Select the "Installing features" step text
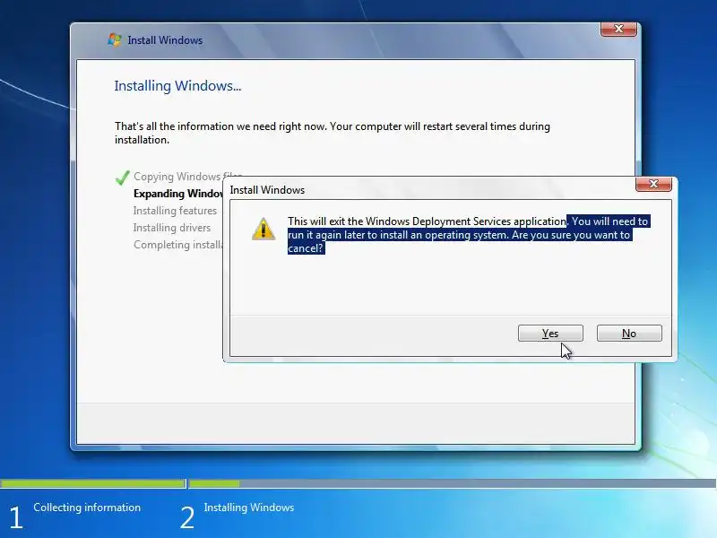Screen dimensions: 717x538 pos(175,211)
